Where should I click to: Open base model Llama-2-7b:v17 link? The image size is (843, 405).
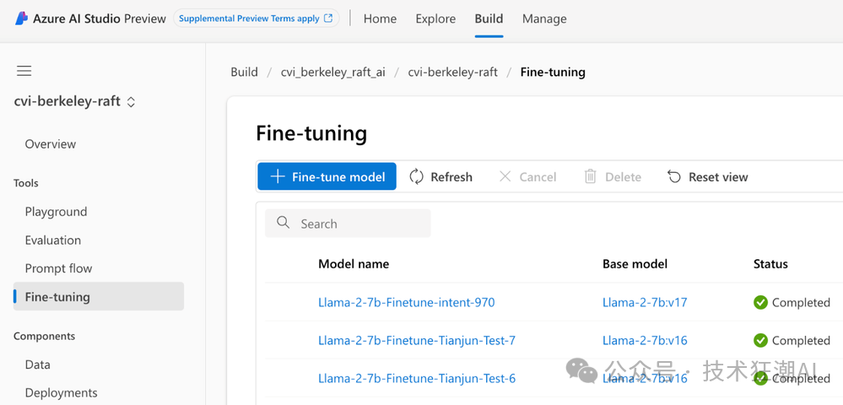click(645, 303)
